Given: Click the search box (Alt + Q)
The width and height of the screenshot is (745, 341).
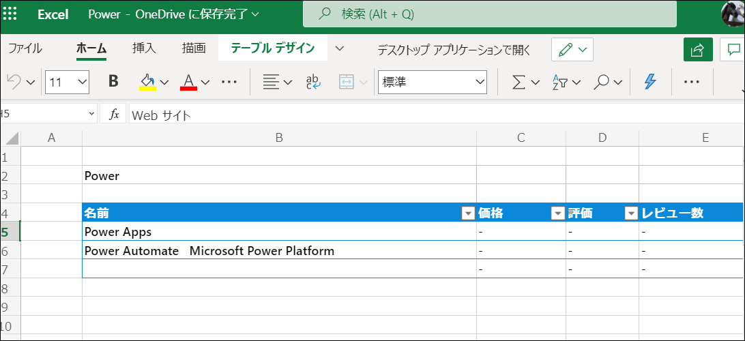Looking at the screenshot, I should coord(489,14).
